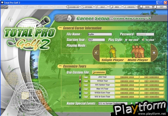Click the Max VS Tour logo icon
Image resolution: width=168 pixels, height=116 pixels.
coord(80,89)
